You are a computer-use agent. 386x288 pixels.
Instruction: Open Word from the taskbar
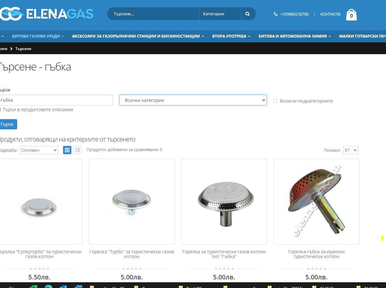coord(78,286)
